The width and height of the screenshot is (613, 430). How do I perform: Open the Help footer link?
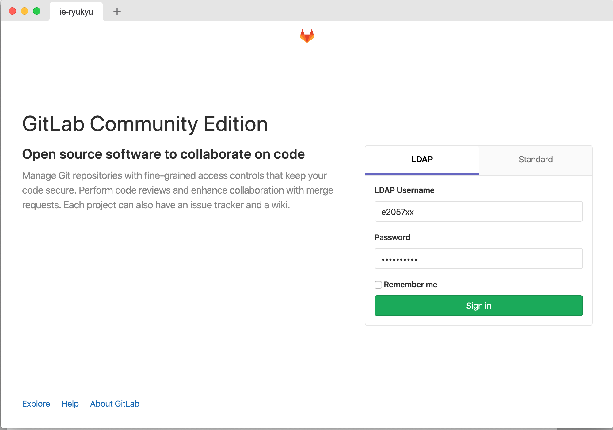[x=70, y=404]
